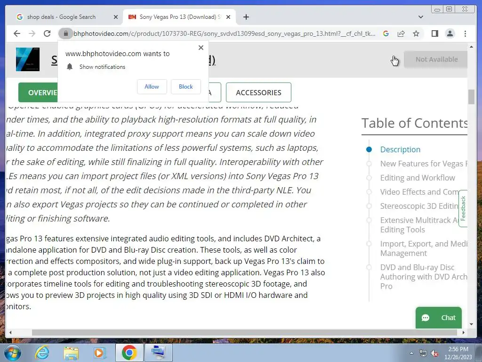Dismiss the notification permission popup
Image resolution: width=482 pixels, height=362 pixels.
pyautogui.click(x=201, y=48)
